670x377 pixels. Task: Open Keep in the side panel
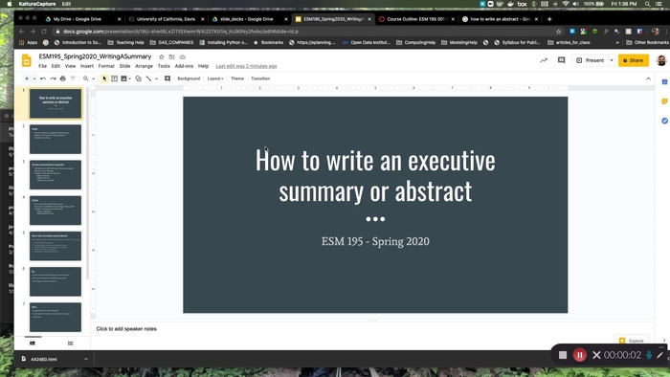click(x=664, y=101)
